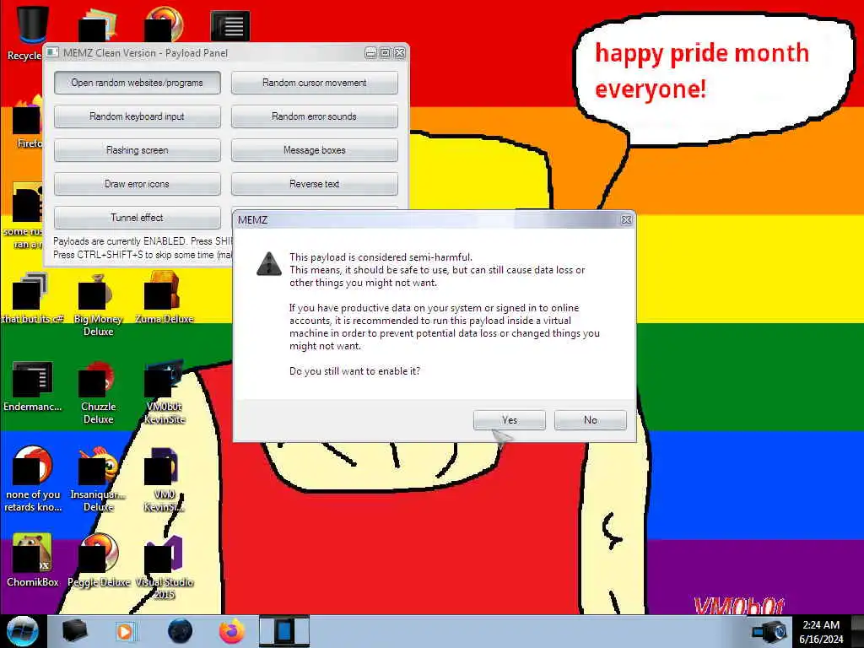The height and width of the screenshot is (648, 864).
Task: Launch the media player from taskbar
Action: coord(125,631)
